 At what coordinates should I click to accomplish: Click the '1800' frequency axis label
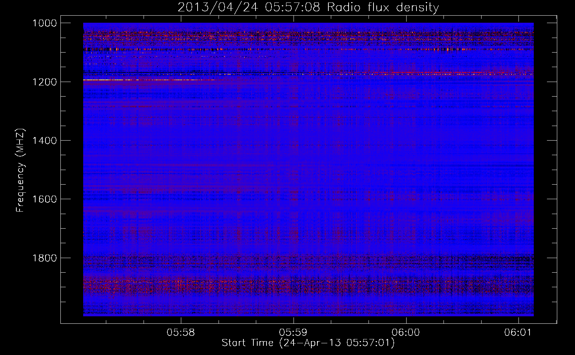coord(44,258)
